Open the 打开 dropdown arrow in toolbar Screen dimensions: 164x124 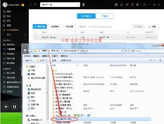click(46, 61)
